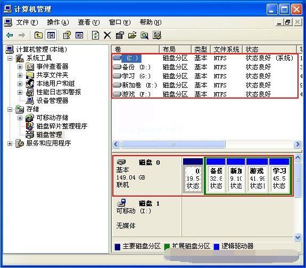This screenshot has width=306, height=268.
Task: Expand the 本地用户和组 tree node
Action: [x=20, y=84]
